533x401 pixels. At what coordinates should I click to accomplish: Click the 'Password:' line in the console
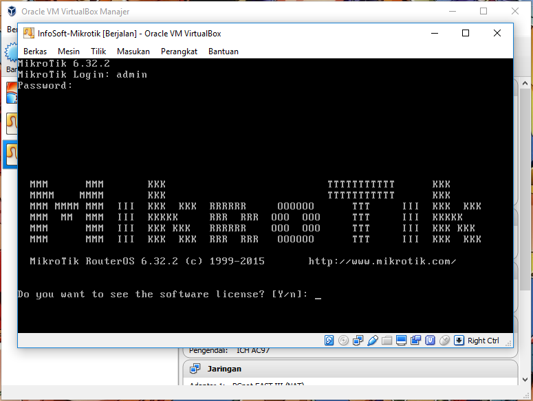pos(45,86)
